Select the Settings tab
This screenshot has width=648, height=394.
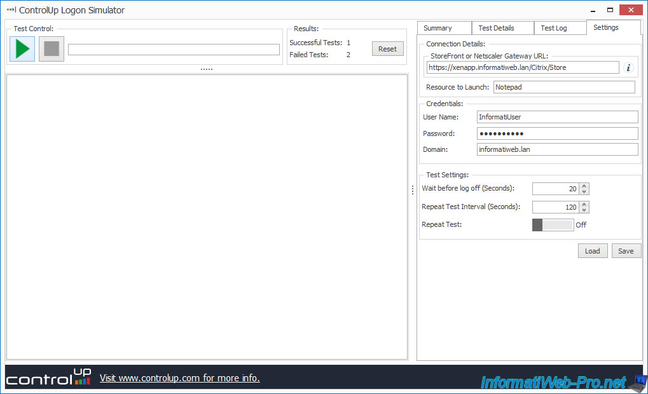point(613,27)
